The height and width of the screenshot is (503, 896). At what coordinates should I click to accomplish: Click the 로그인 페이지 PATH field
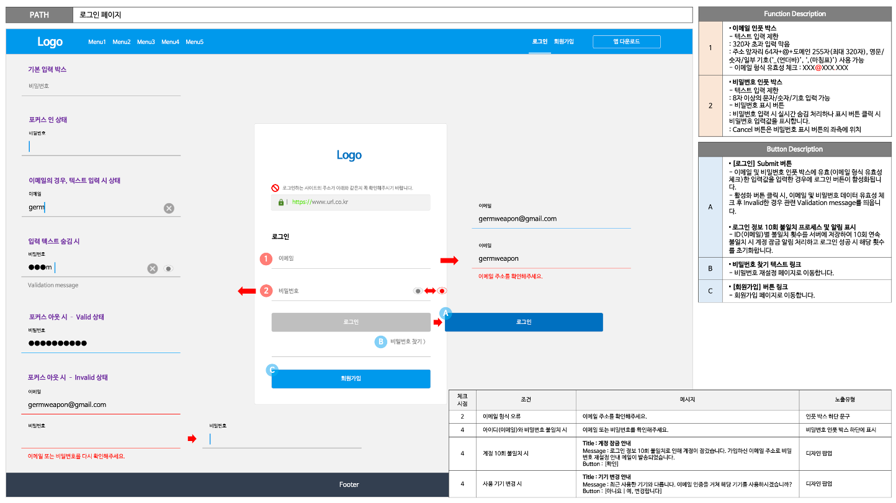[x=383, y=15]
